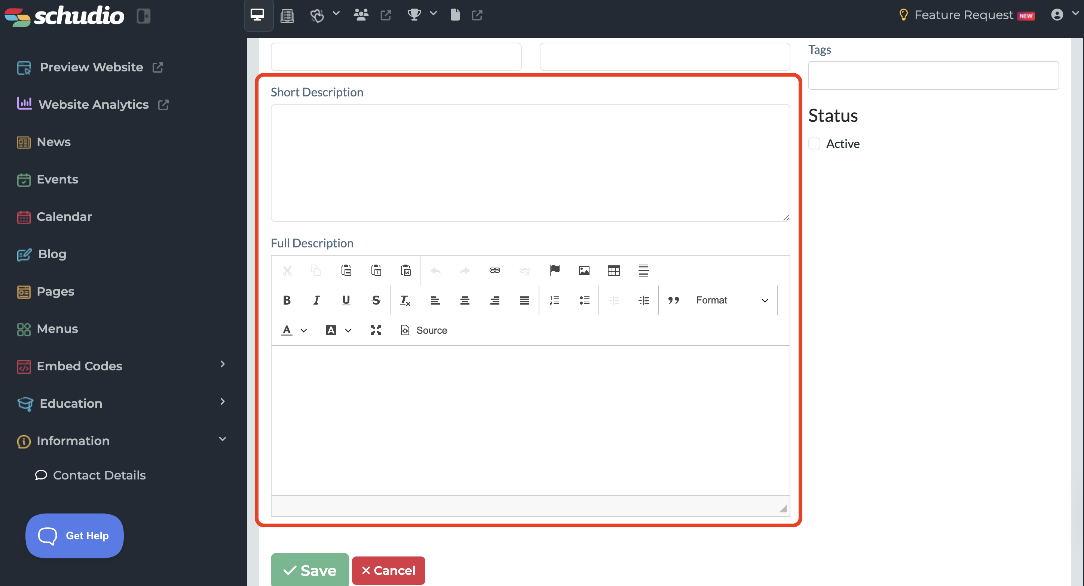
Task: Enable the Active status checkbox
Action: [x=814, y=144]
